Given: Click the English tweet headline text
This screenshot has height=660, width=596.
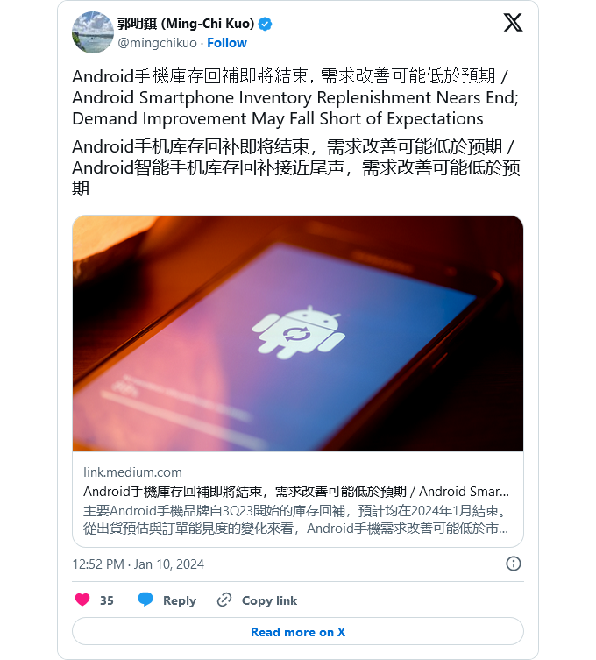Looking at the screenshot, I should [x=295, y=108].
